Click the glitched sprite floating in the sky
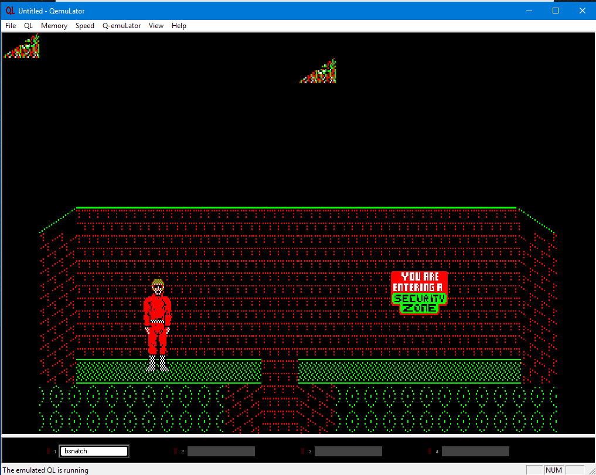The width and height of the screenshot is (596, 475). [x=318, y=71]
